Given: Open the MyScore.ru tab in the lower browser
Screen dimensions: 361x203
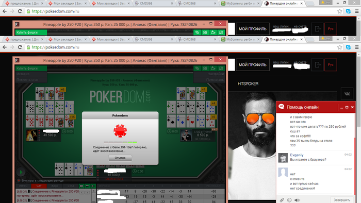Looking at the screenshot, I should [240, 39].
